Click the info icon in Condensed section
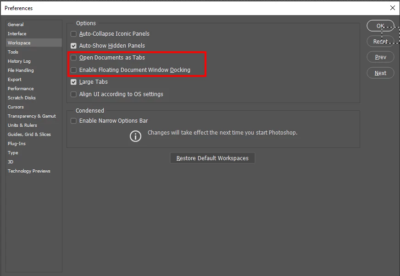The image size is (400, 276). pos(135,136)
